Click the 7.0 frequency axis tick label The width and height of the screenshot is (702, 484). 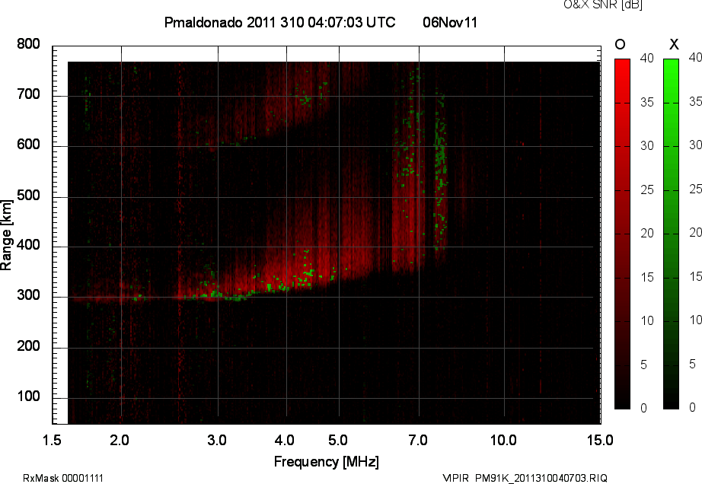[418, 440]
